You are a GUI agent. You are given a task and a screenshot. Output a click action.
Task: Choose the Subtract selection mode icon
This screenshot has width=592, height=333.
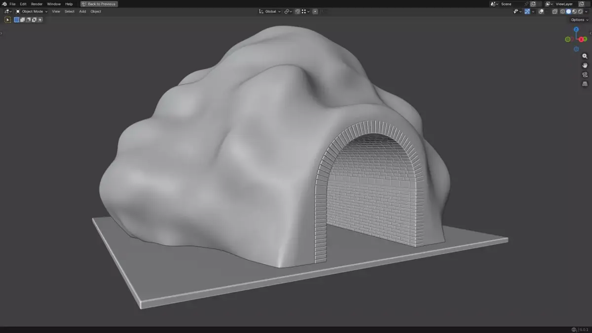click(x=28, y=20)
